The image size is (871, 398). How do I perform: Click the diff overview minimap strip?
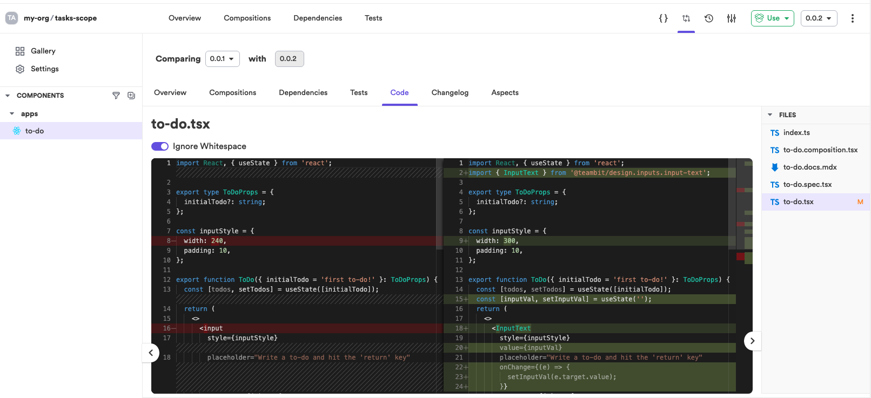(x=744, y=227)
